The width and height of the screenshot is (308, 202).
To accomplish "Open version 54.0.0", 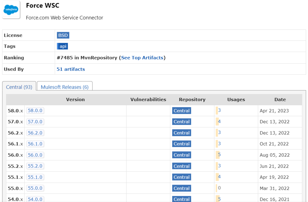I will pos(35,199).
